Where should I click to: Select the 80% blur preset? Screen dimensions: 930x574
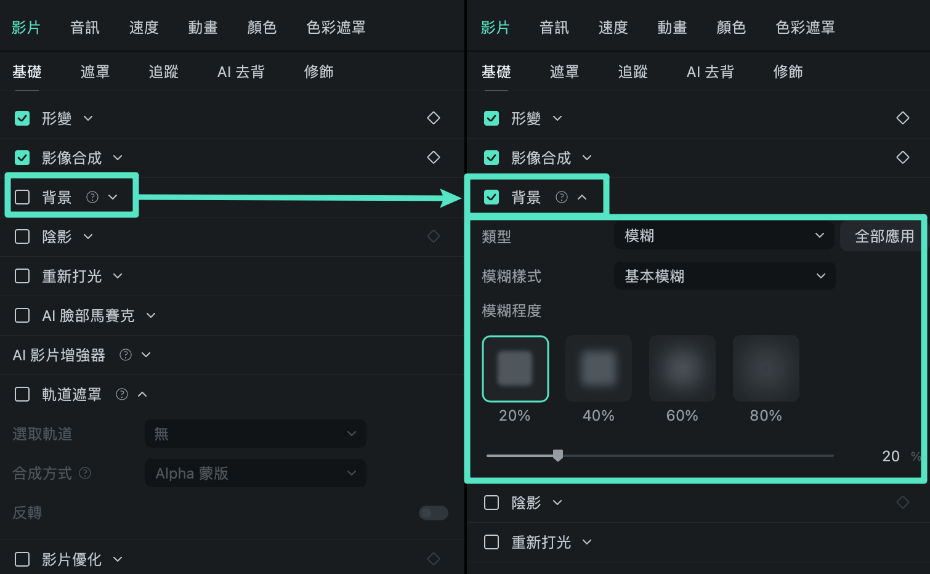pyautogui.click(x=766, y=368)
